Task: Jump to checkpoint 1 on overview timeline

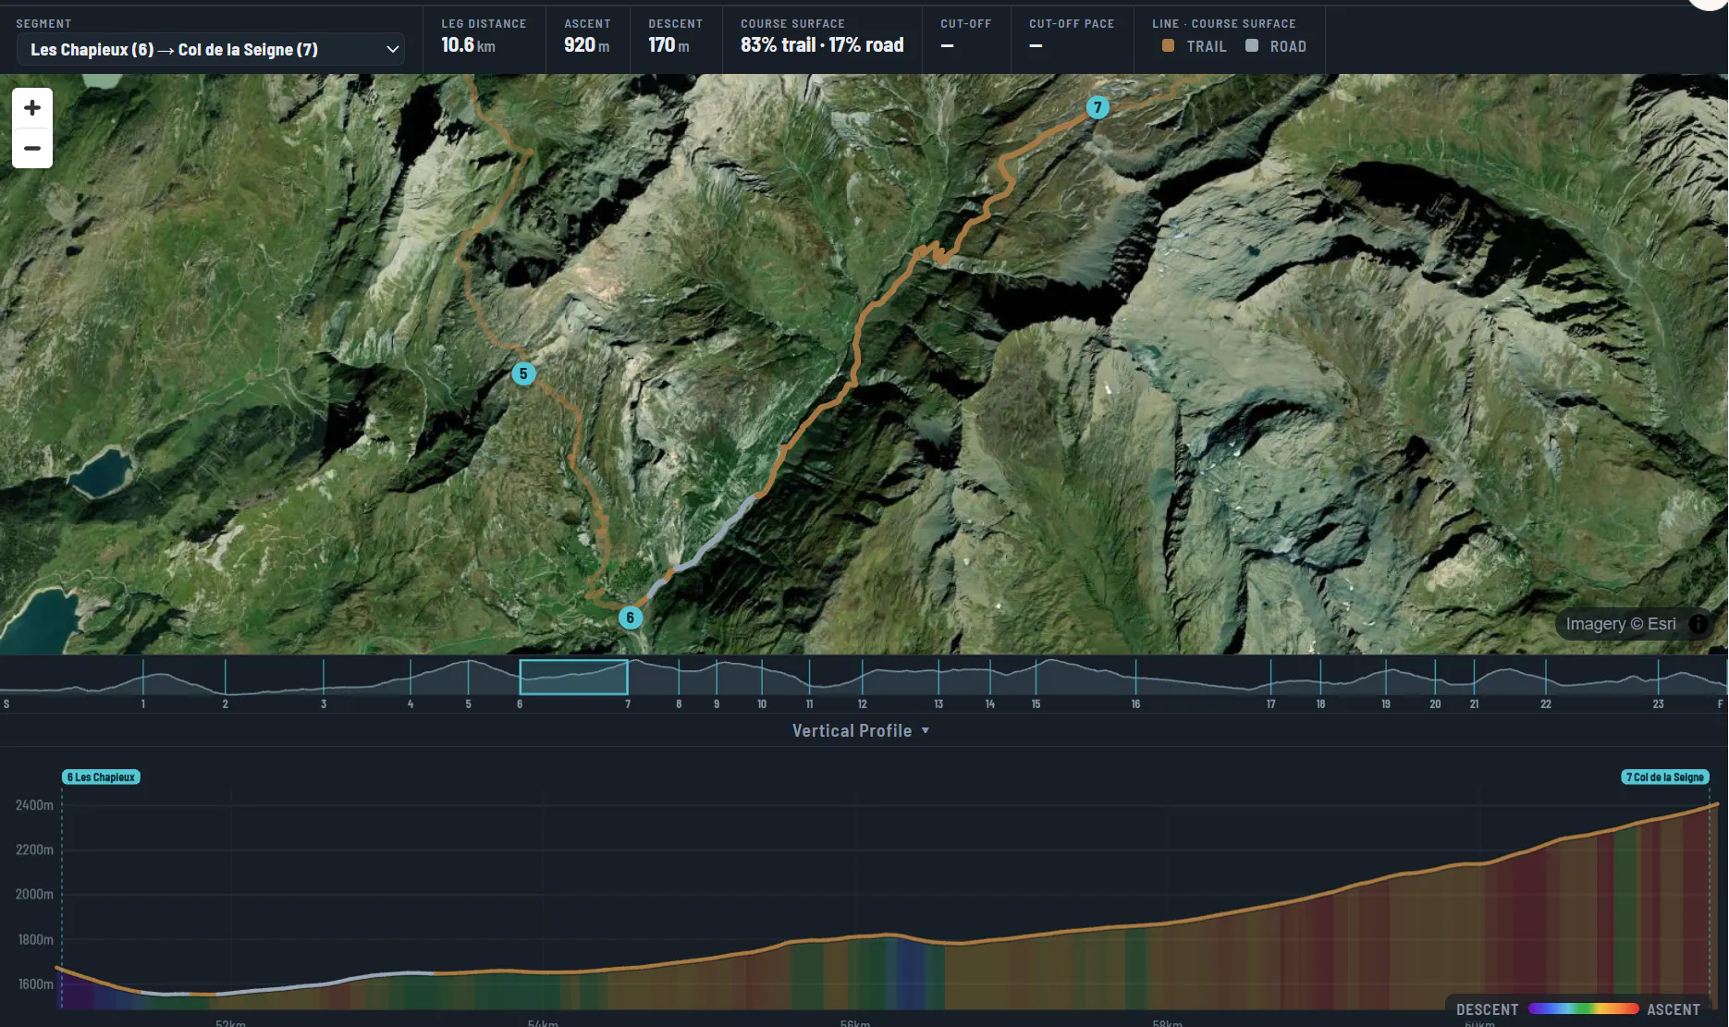Action: [x=143, y=703]
